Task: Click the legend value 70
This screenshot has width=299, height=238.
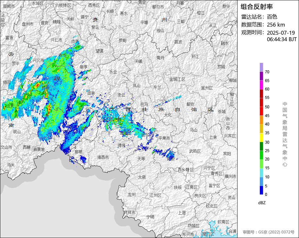Action: (267, 72)
